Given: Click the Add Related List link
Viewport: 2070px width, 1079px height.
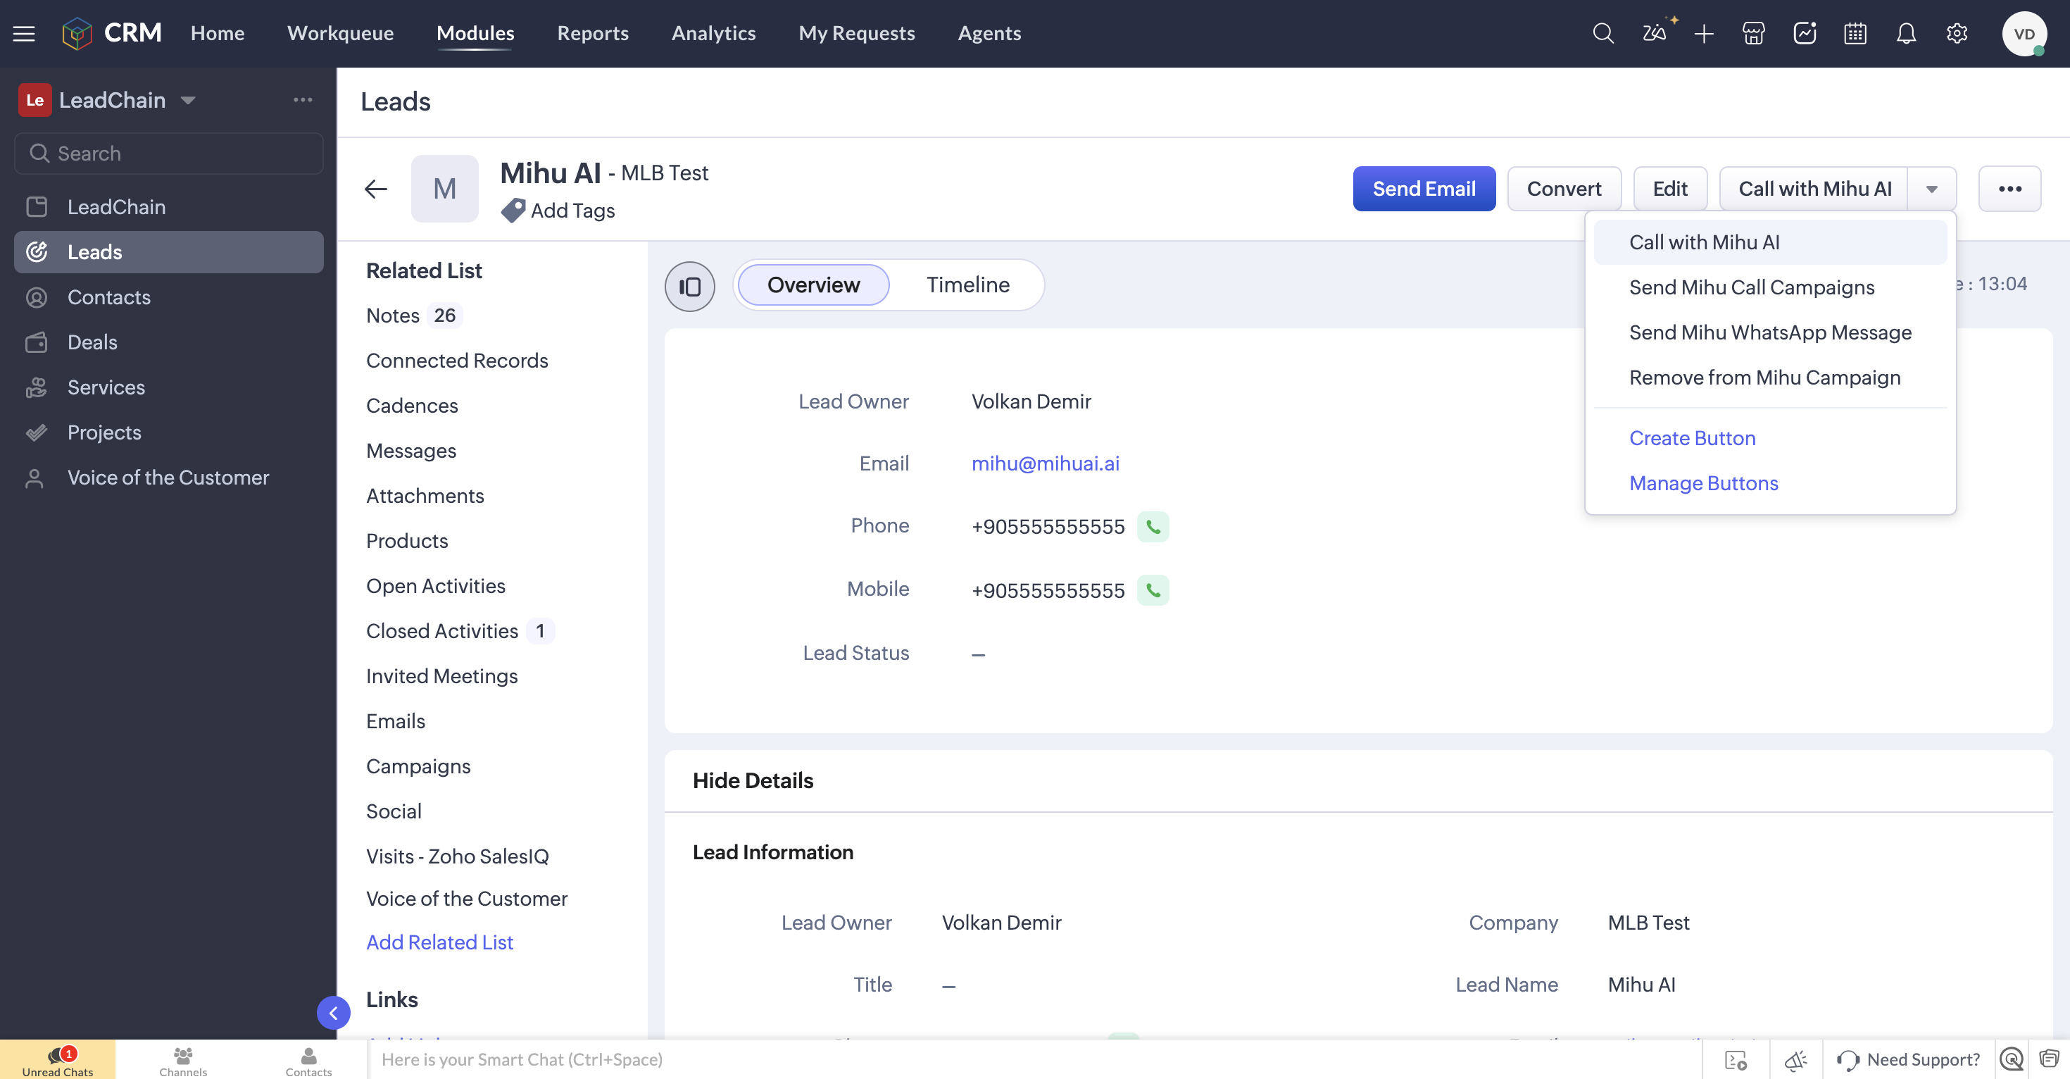Looking at the screenshot, I should pyautogui.click(x=439, y=942).
